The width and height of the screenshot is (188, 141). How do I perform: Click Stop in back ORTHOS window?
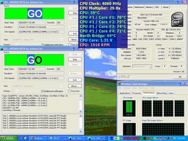click(74, 13)
